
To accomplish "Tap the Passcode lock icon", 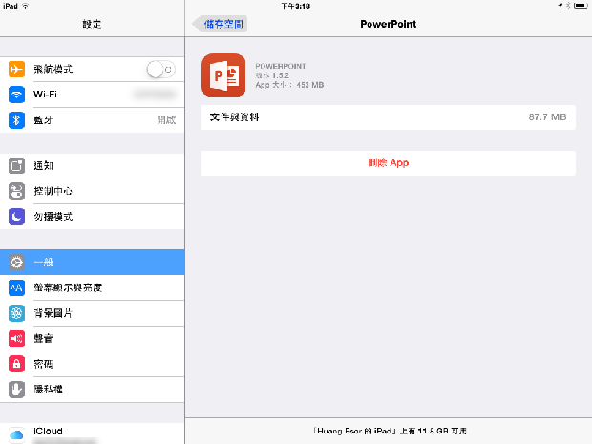I will point(16,364).
